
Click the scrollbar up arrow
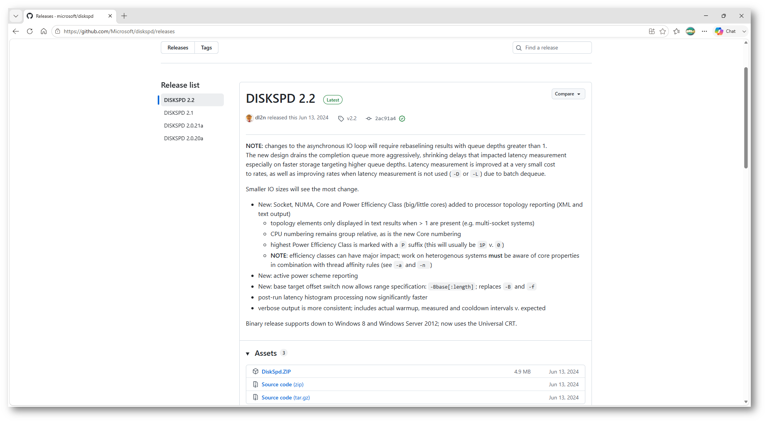tap(746, 42)
